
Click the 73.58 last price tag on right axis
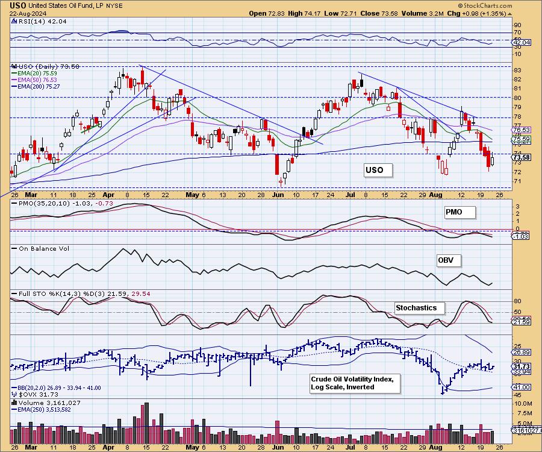(x=522, y=157)
